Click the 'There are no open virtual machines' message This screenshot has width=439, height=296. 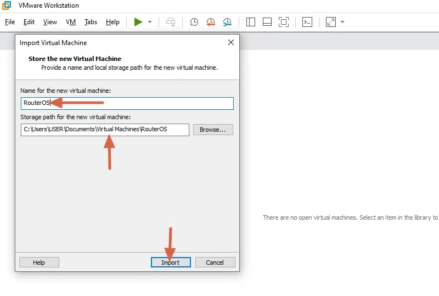click(x=351, y=217)
